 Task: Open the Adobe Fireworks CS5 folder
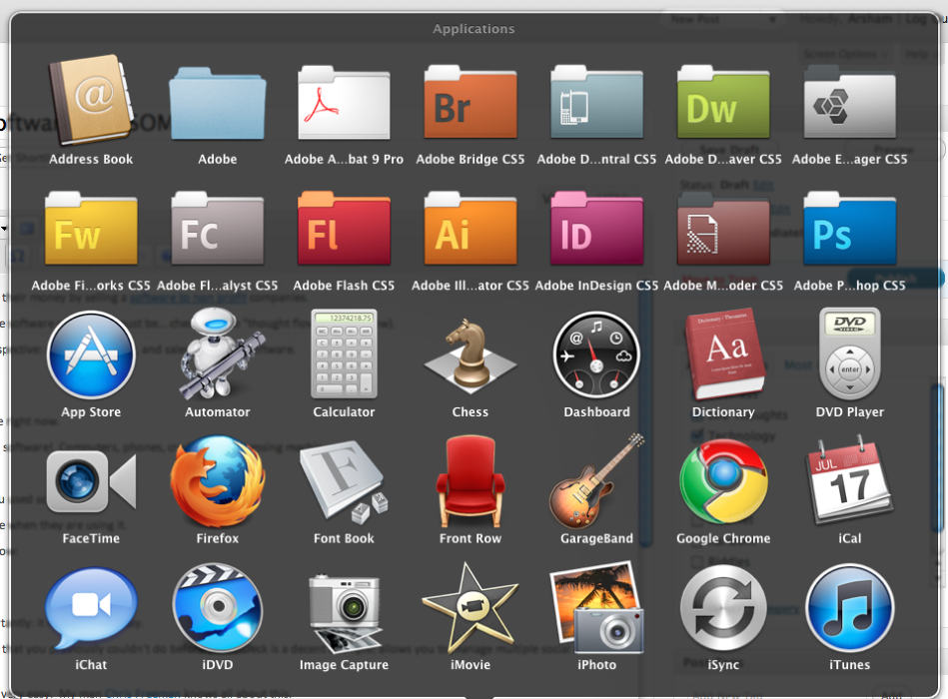(91, 230)
